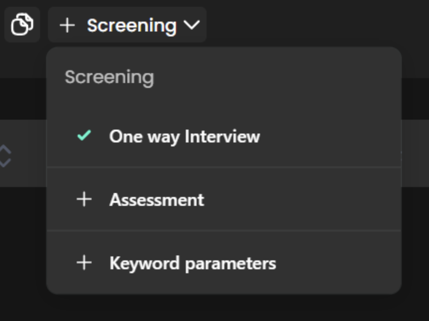Click the duplicate copy icon
This screenshot has width=429, height=321.
coord(22,25)
